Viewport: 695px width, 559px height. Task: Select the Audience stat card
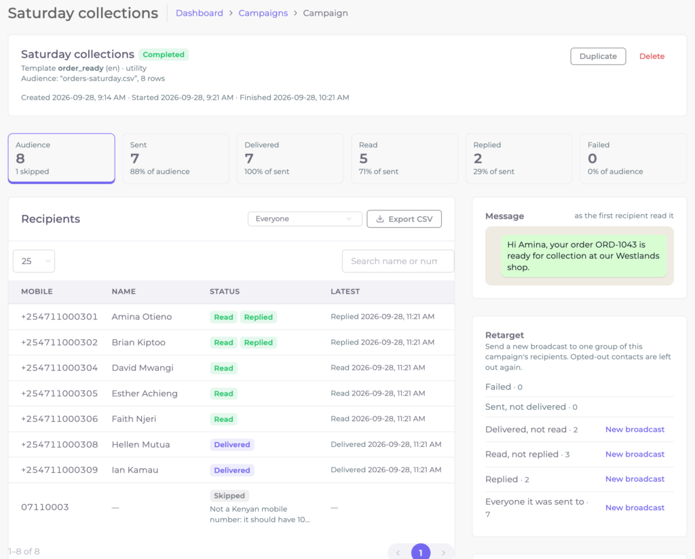pos(62,158)
